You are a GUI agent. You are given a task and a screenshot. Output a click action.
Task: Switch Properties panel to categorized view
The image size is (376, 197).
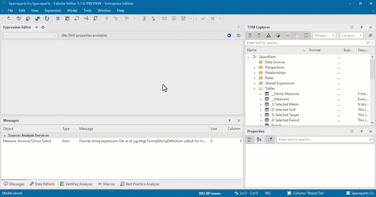249,140
